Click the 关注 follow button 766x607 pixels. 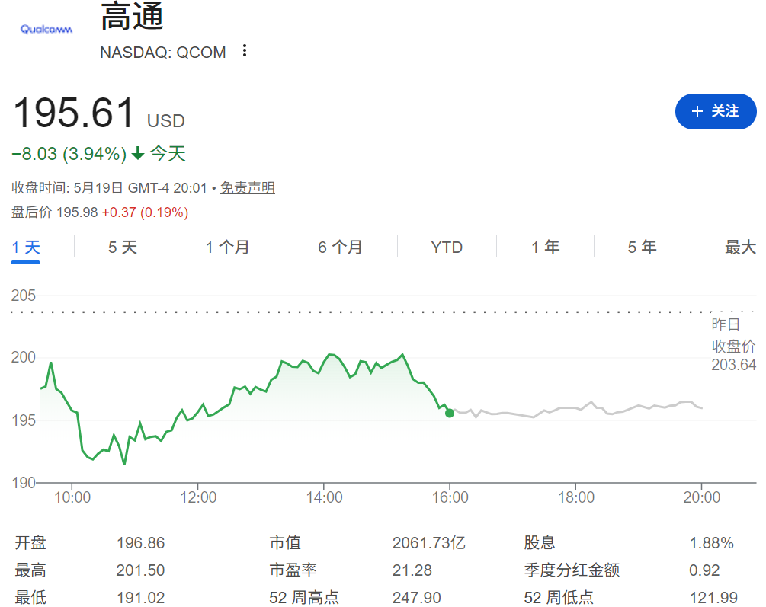coord(716,111)
